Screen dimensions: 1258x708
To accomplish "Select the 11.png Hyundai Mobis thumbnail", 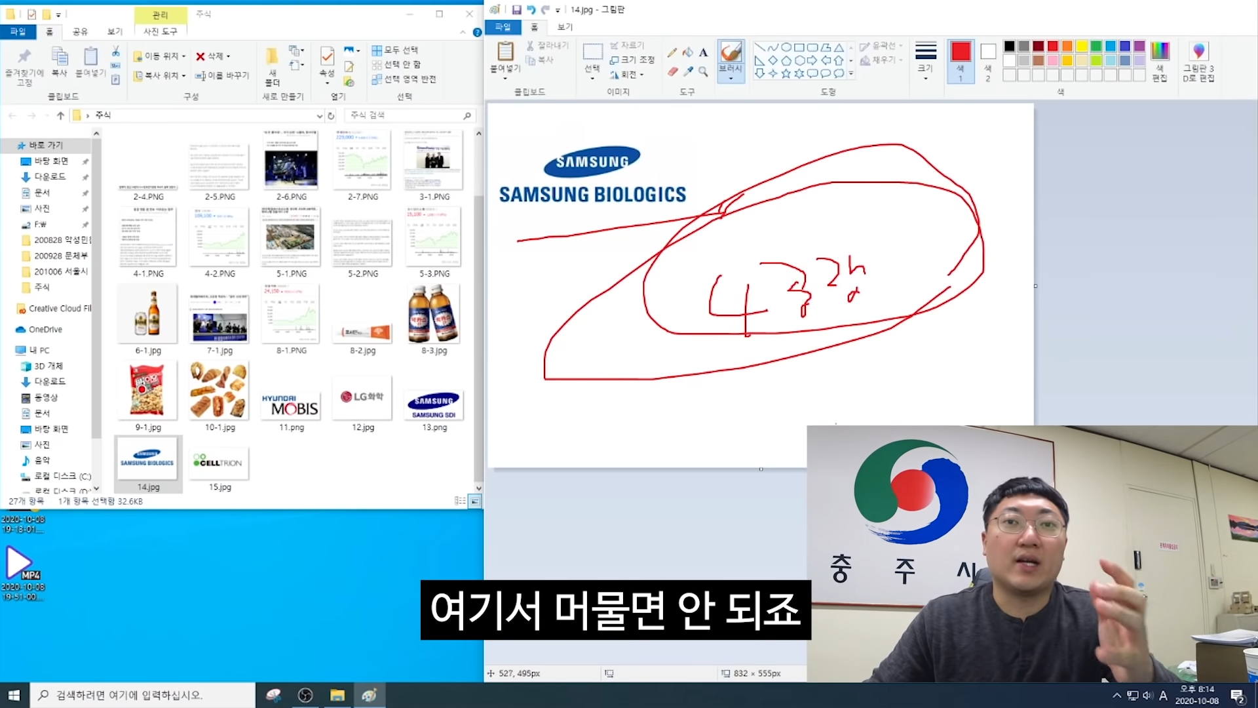I will [x=292, y=404].
